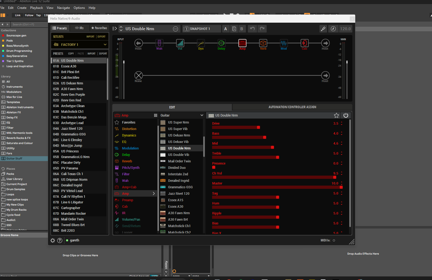Switch to the Presets tab
432x280 pixels.
tap(60, 28)
